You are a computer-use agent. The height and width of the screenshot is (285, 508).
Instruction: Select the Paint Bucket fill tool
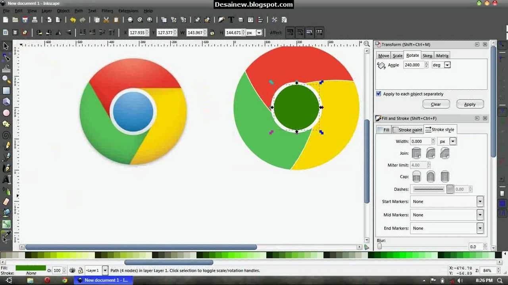point(6,213)
